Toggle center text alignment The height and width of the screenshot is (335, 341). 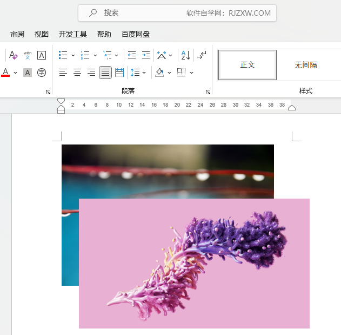(x=77, y=73)
